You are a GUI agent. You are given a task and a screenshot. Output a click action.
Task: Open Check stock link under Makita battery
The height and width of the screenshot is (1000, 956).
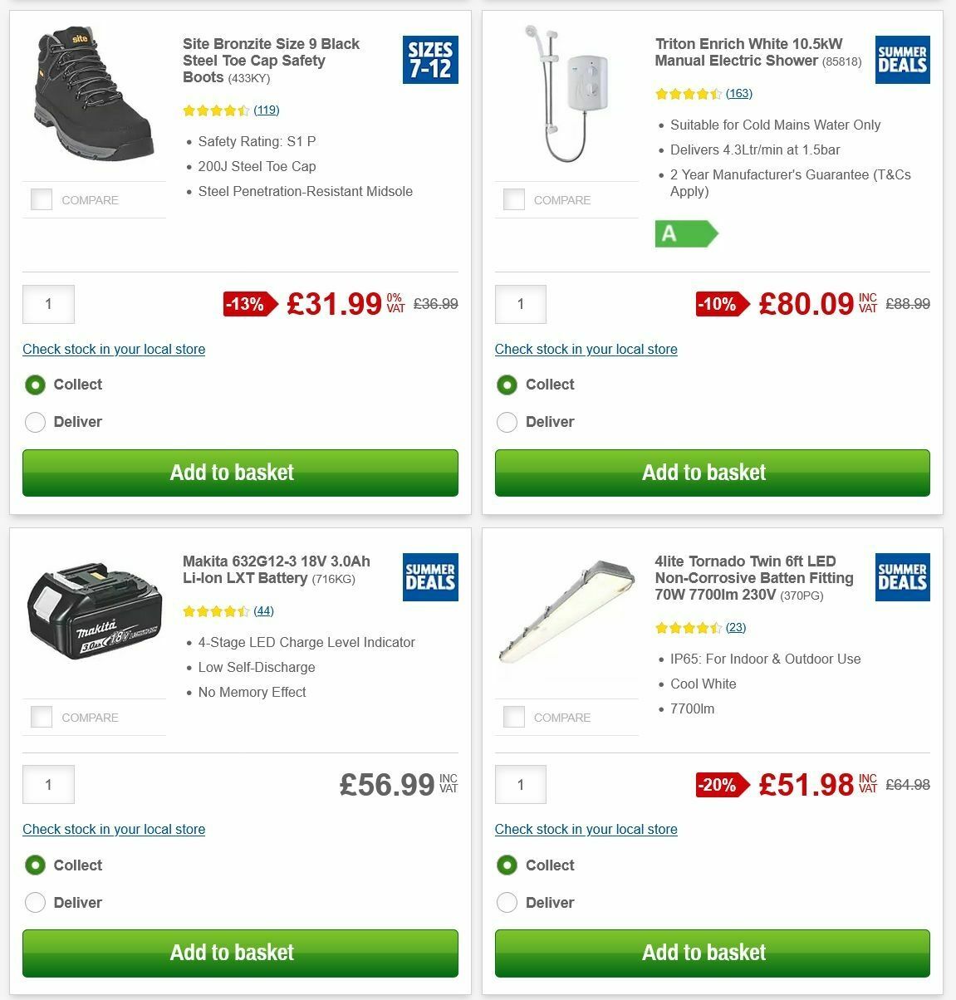(114, 829)
